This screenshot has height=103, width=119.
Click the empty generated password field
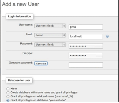pos(86,65)
